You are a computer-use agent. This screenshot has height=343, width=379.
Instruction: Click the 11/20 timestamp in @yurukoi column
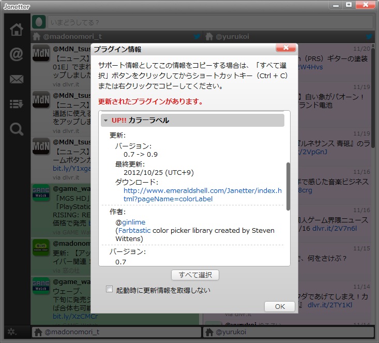[x=361, y=49]
